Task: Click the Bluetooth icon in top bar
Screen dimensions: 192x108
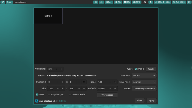Action: 151,2
